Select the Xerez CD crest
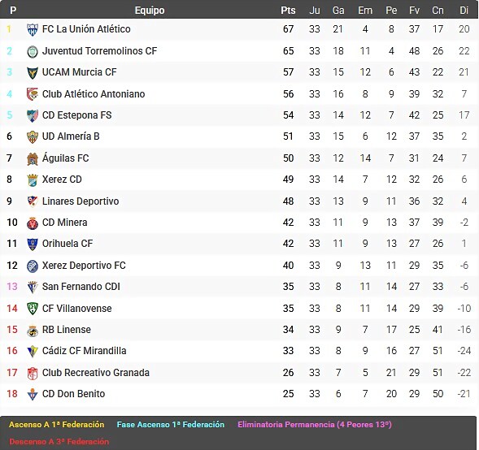The width and height of the screenshot is (479, 450). tap(33, 180)
